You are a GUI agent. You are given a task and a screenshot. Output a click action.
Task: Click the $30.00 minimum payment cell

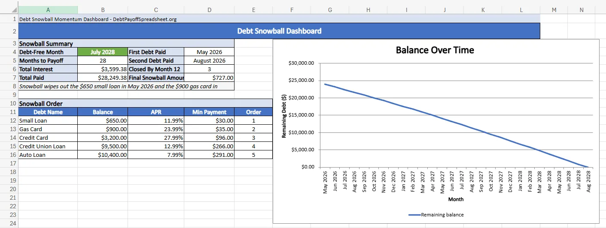click(x=209, y=120)
